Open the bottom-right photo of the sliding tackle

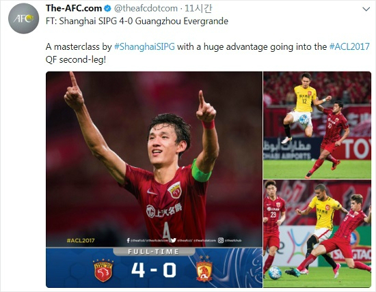[317, 233]
